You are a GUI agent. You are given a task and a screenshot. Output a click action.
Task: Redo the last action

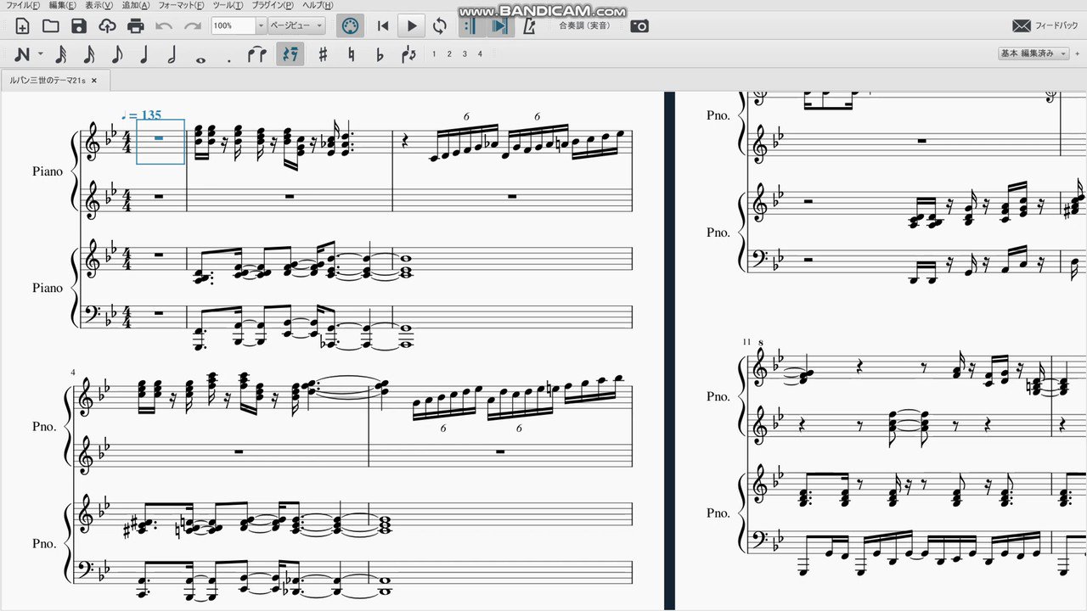[x=193, y=25]
